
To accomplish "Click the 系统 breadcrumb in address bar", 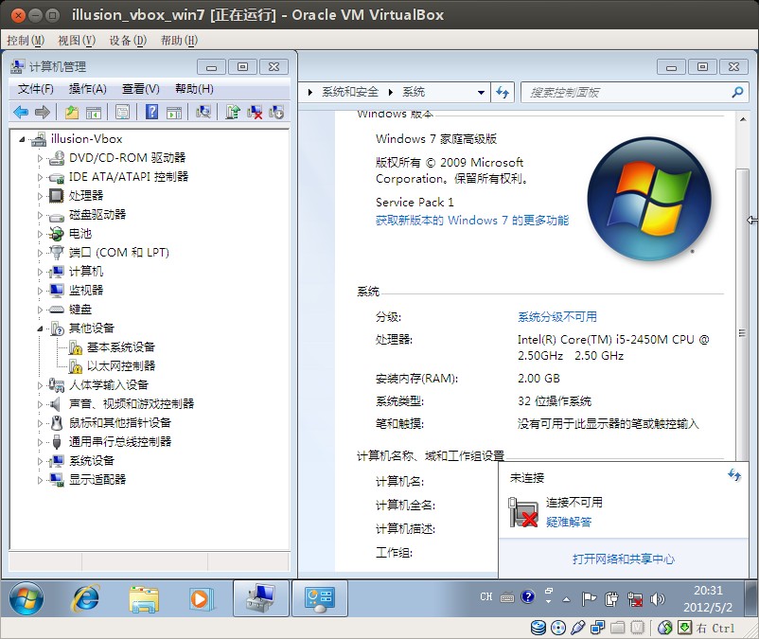I will (x=414, y=92).
